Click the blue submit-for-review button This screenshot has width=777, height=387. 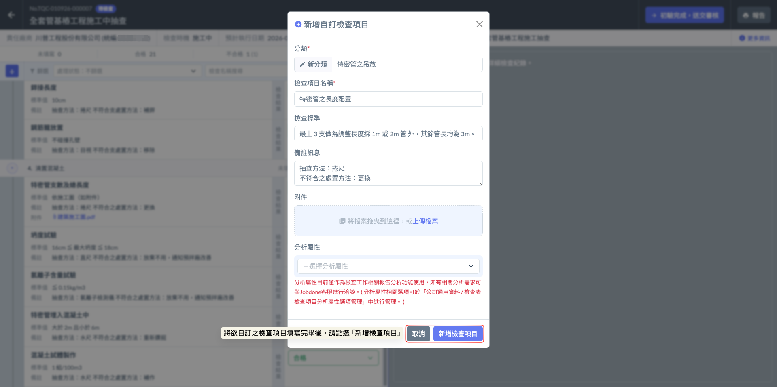(x=684, y=15)
